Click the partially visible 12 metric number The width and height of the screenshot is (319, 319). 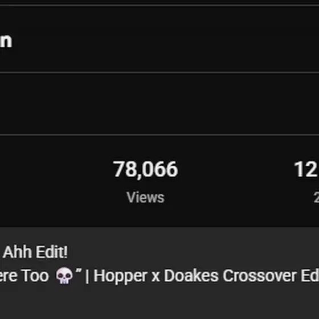(306, 170)
